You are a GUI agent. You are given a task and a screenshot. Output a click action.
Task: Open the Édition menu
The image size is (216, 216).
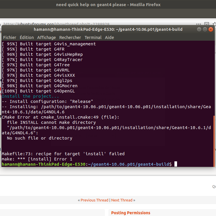pos(27,38)
